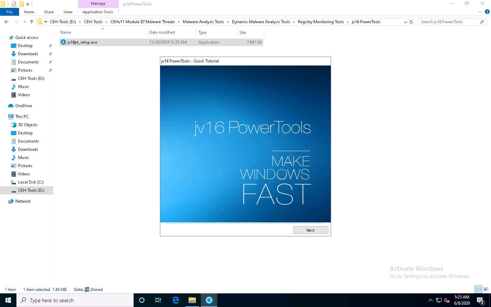Open Cortana from the taskbar
This screenshot has height=307, width=491.
[142, 300]
